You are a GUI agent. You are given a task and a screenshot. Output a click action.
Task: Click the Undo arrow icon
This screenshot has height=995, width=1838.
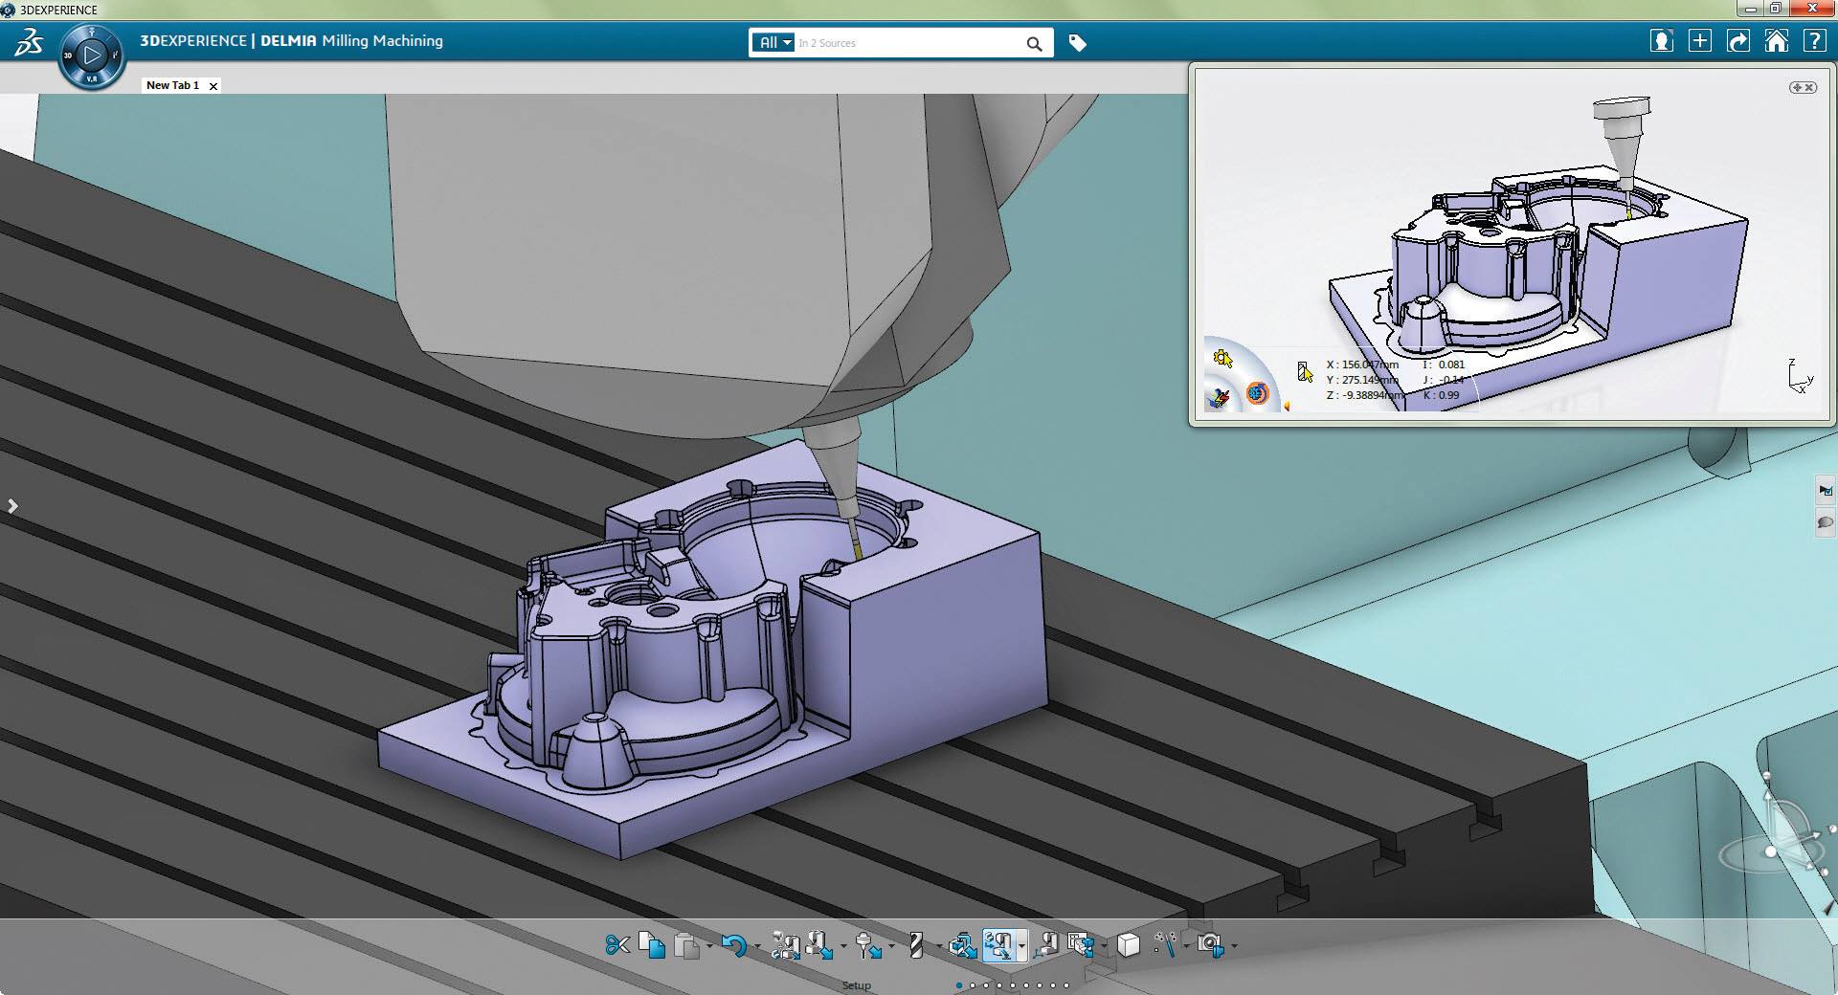(734, 945)
